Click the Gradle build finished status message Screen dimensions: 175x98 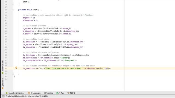27,96
